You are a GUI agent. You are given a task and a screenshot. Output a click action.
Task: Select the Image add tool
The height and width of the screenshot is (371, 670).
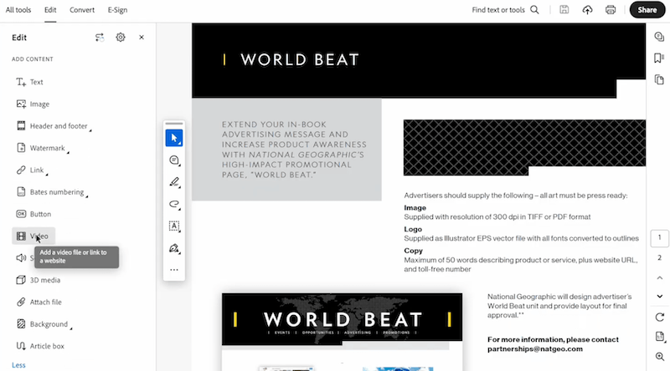click(x=33, y=104)
